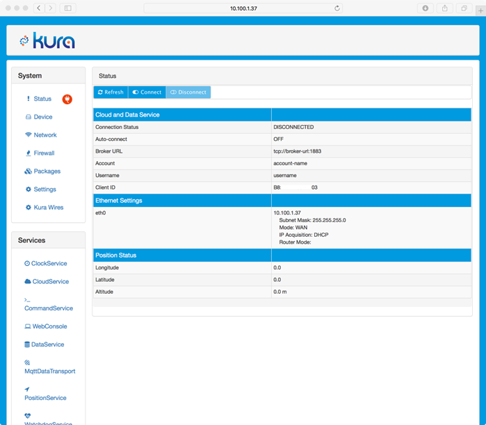Click the CloudService cloud icon
Screen dimensions: 486x425
point(28,281)
